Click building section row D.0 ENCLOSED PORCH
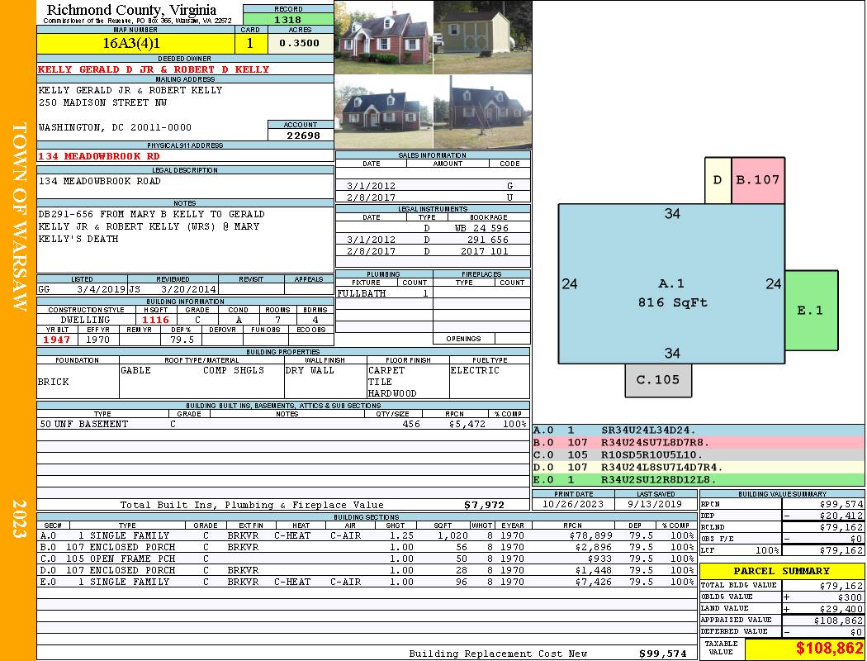 367,570
